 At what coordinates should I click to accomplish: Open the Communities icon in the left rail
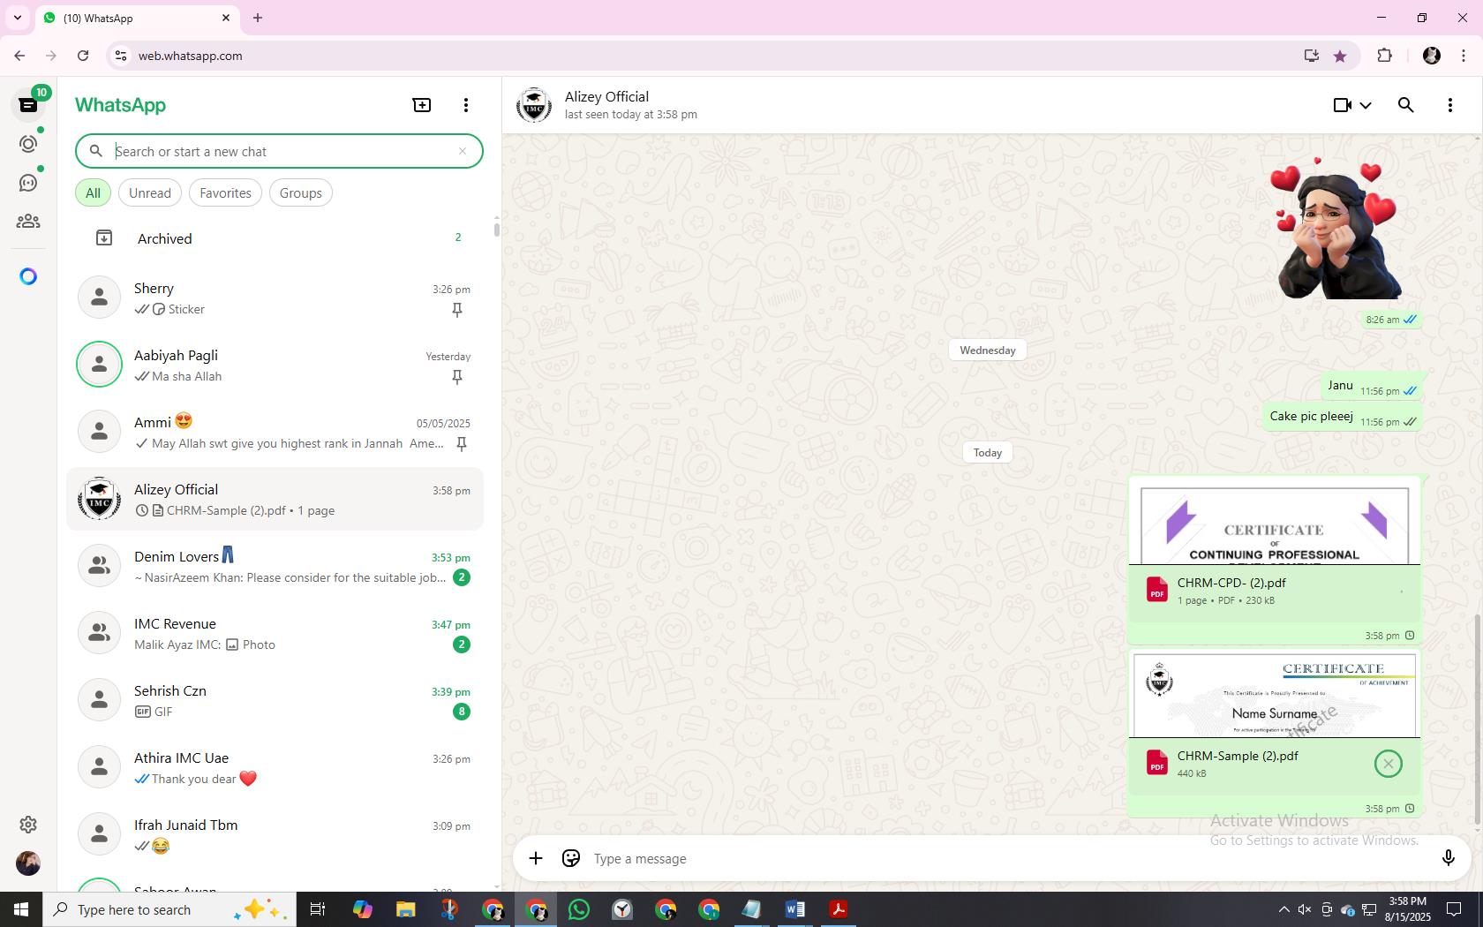(x=28, y=222)
